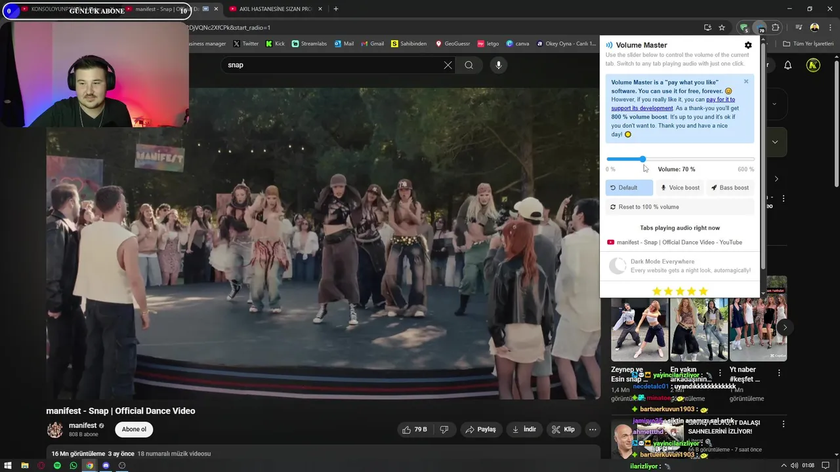
Task: Open the Chrome profile avatar
Action: tap(814, 28)
